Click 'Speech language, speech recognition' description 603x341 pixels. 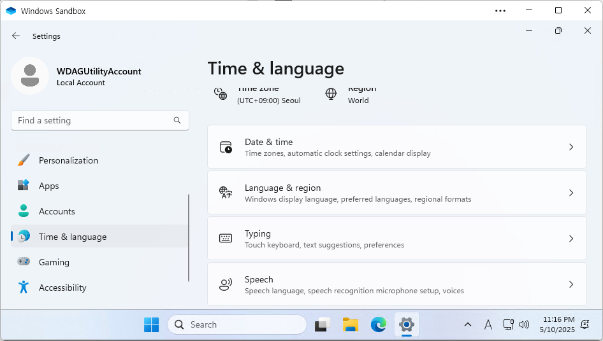pos(354,291)
